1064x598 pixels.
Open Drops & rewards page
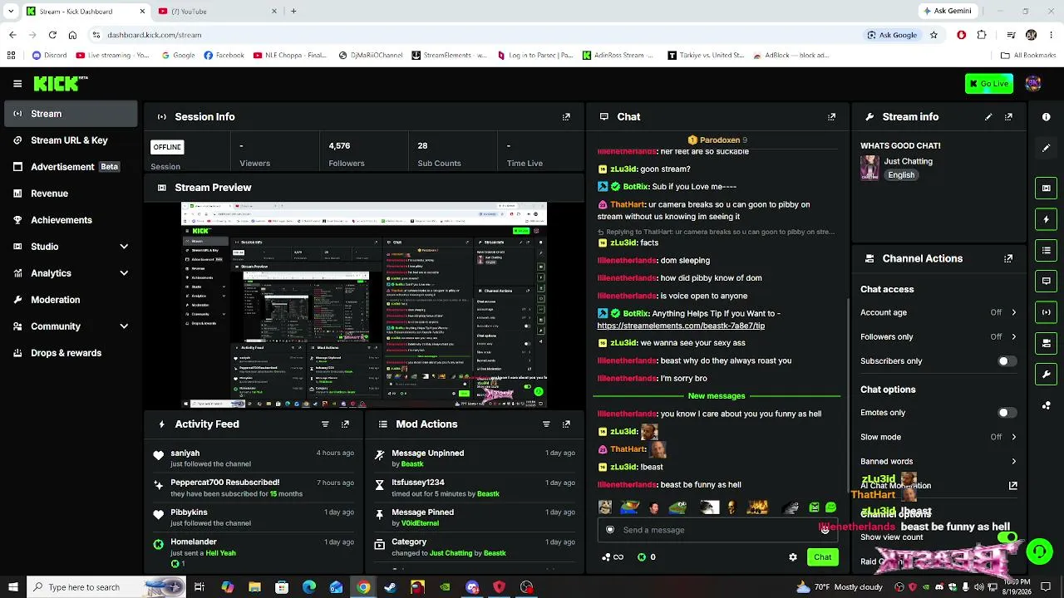click(x=71, y=353)
